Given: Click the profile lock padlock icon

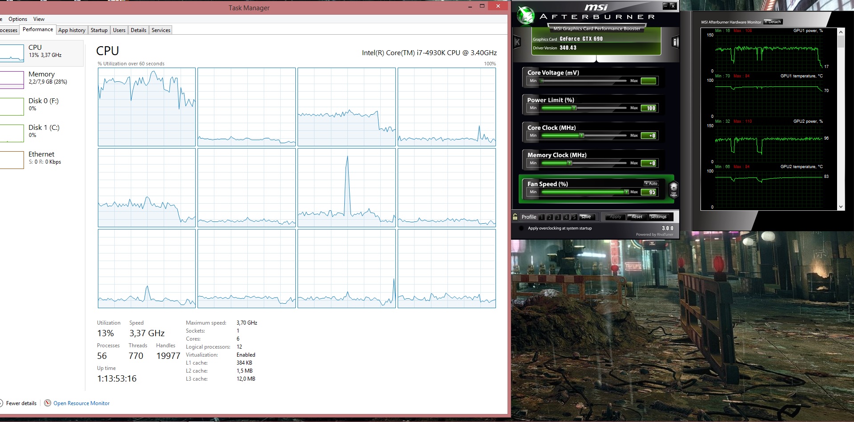Looking at the screenshot, I should pyautogui.click(x=515, y=217).
